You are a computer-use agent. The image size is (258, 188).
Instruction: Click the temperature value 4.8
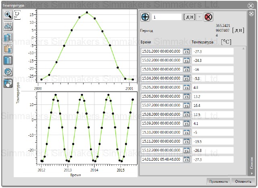pos(213,88)
